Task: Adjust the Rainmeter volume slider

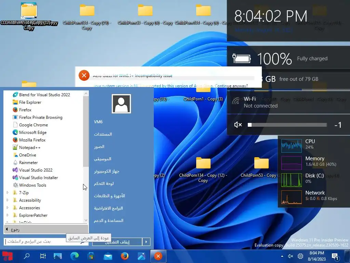Action: tap(287, 125)
